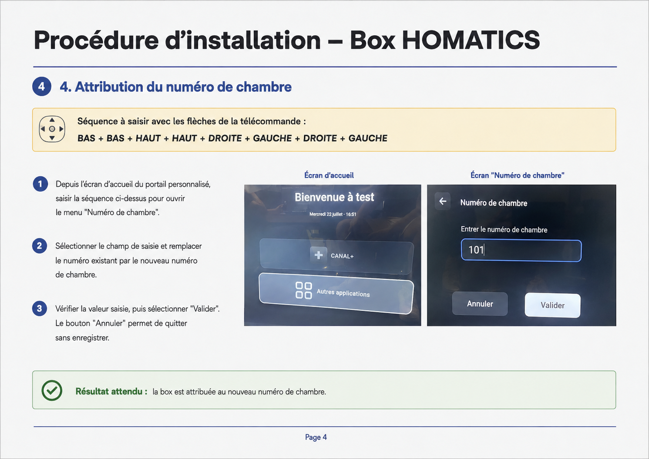649x459 pixels.
Task: Click "Séquence à saisir avec les flèches de la télécommande"
Action: (x=192, y=121)
